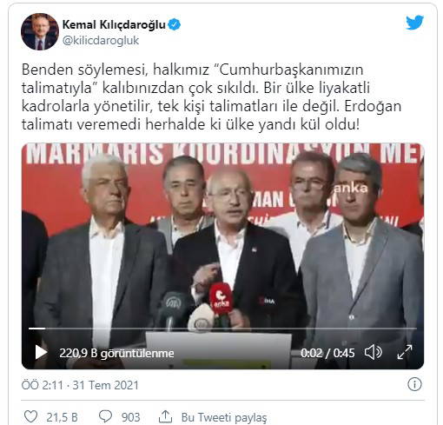The image size is (443, 425).
Task: Open the @kilicdarogluk handle link
Action: 101,41
